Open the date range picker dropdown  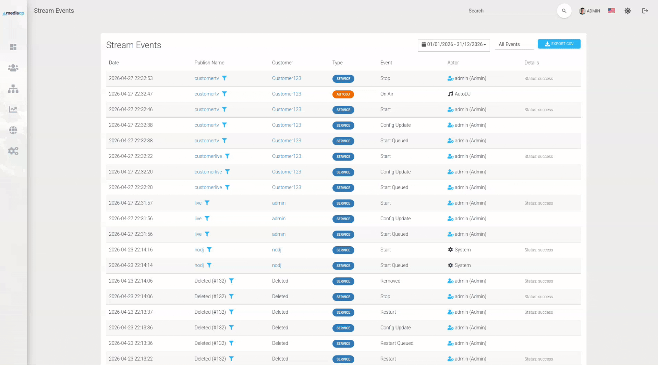[453, 44]
